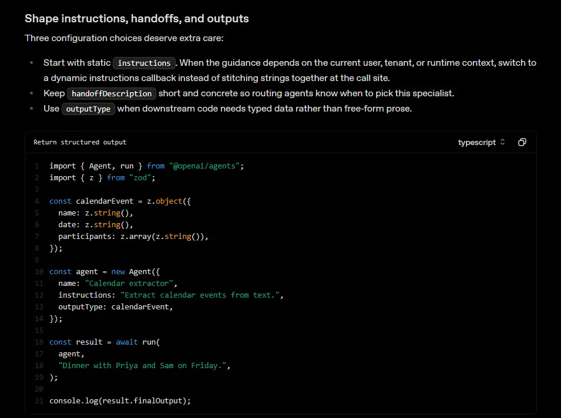Click the "Dinner with Priya and Sam on Friday." string
Viewport: 561px width, 418px height.
point(142,365)
